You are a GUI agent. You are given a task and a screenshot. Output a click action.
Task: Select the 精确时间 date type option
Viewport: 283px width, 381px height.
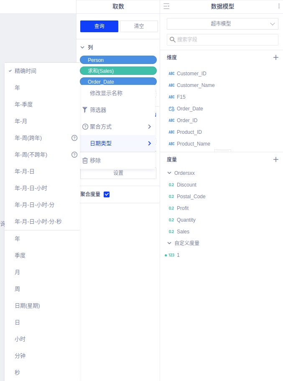tap(25, 71)
